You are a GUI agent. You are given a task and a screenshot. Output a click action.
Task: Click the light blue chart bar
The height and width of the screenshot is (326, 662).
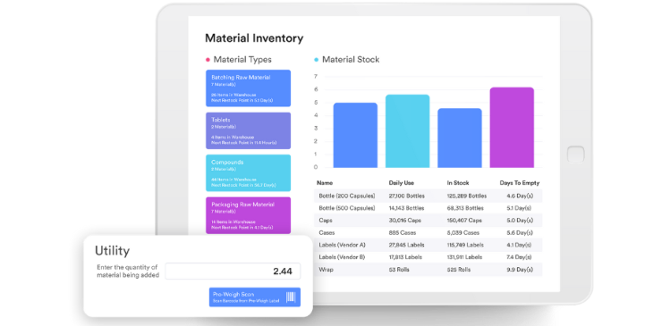point(407,131)
